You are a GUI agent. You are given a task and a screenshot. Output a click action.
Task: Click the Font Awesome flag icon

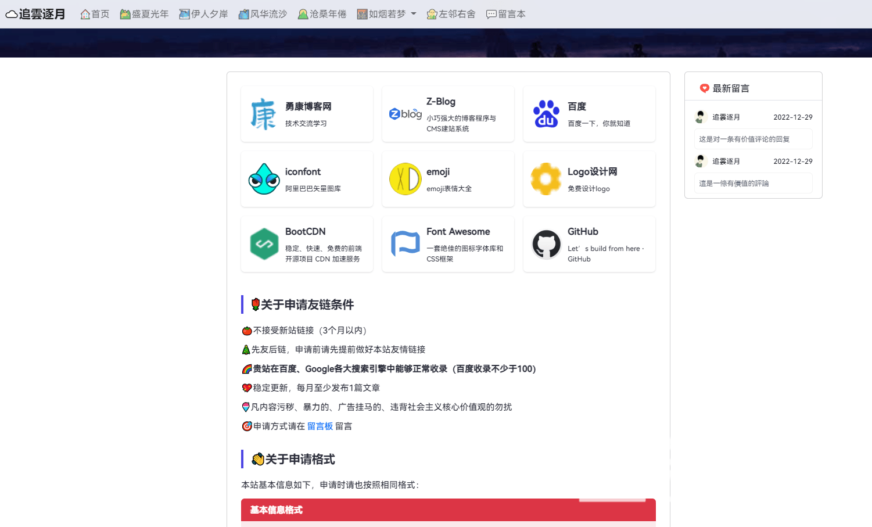(x=405, y=244)
